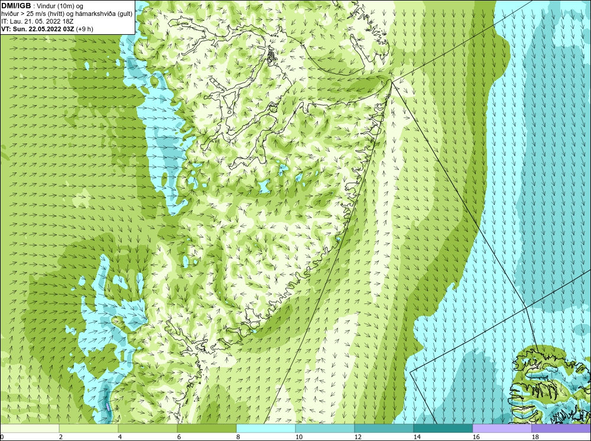Click the 'IT: Lau. 21. 05. 2022 18Z' line

click(x=37, y=21)
